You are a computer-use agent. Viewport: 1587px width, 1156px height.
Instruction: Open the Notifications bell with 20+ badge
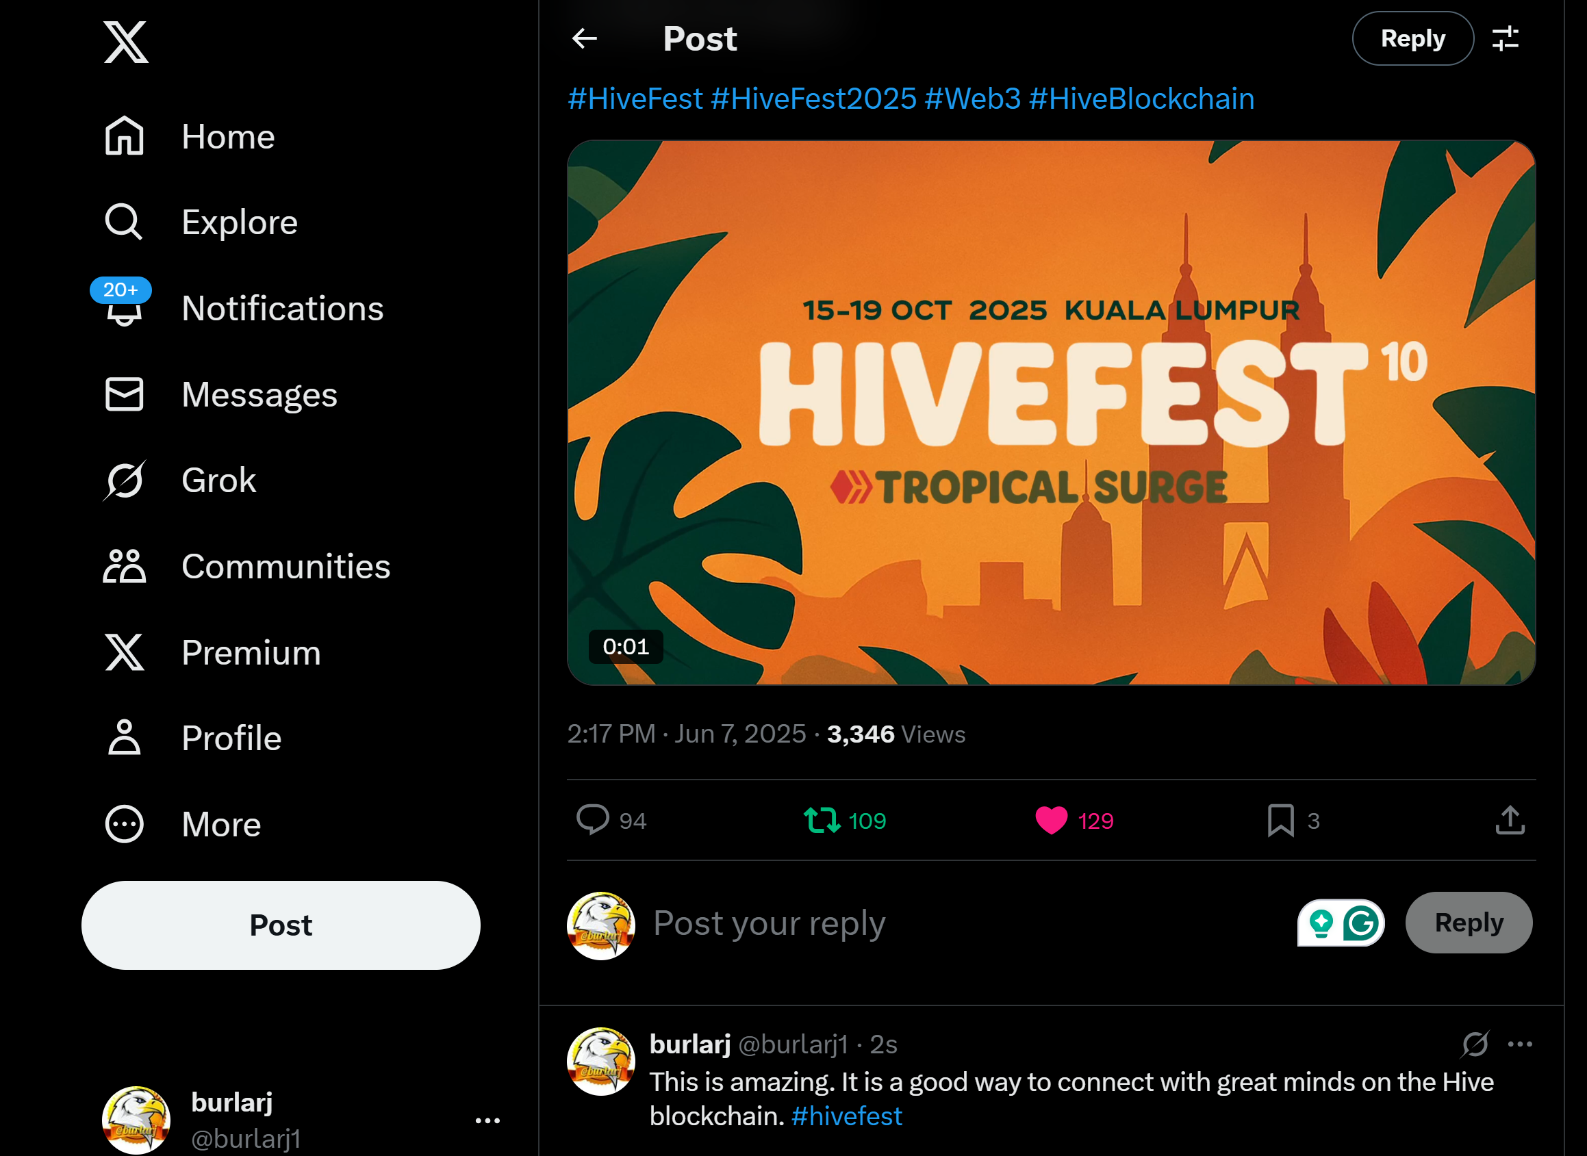[x=125, y=308]
